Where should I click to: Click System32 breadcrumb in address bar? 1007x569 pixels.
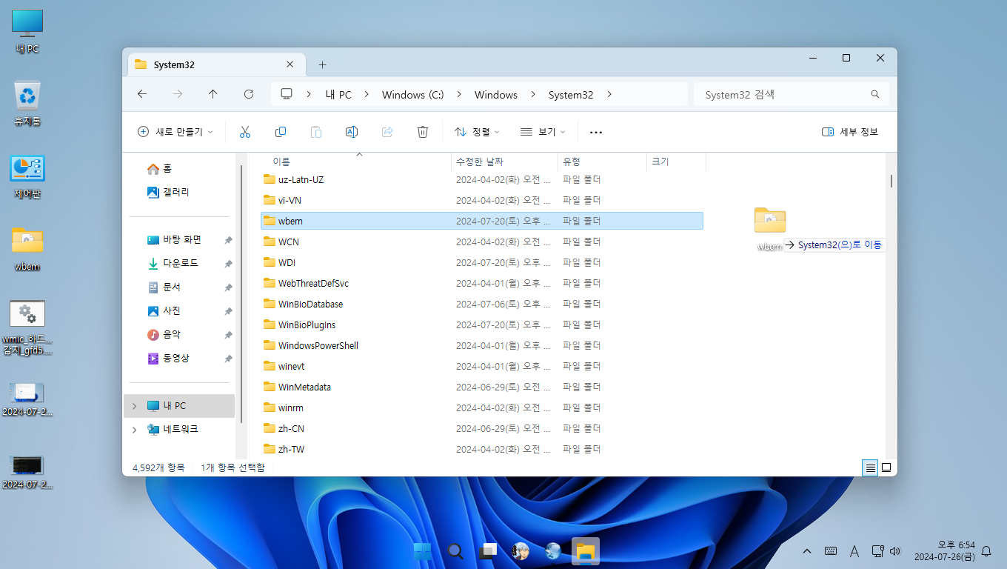tap(571, 95)
